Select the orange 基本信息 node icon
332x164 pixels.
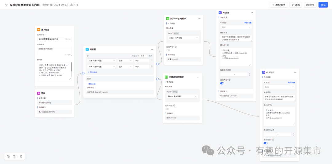point(38,30)
